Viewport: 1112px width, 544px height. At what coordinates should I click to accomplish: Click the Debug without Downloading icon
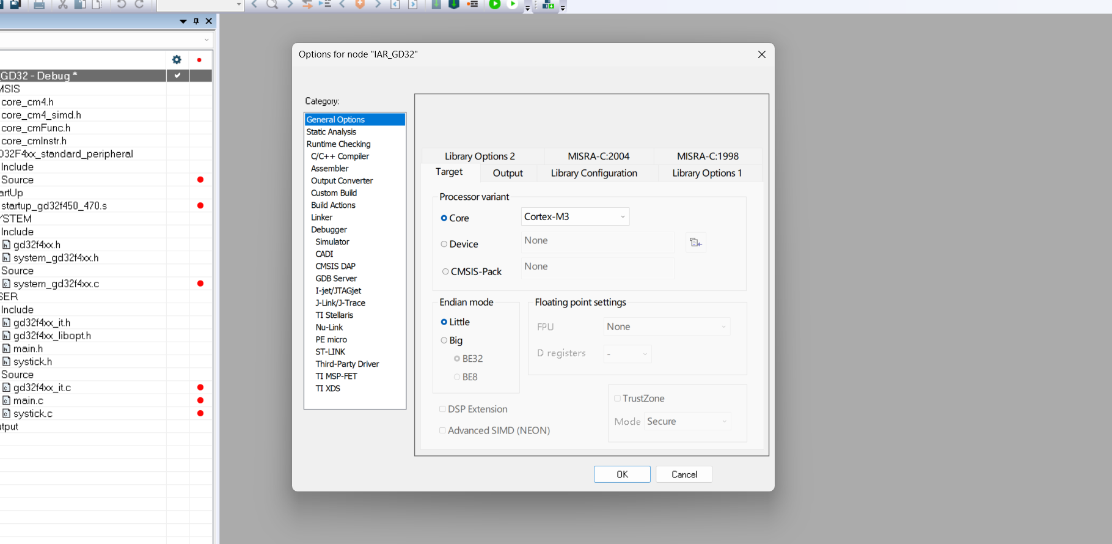(513, 4)
